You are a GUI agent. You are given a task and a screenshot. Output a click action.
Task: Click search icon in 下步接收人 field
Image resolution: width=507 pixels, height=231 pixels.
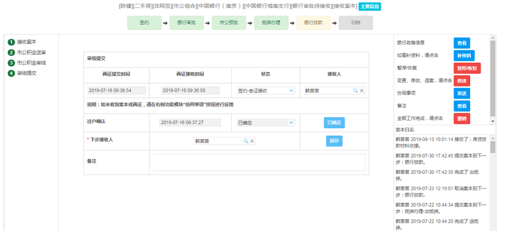[246, 141]
